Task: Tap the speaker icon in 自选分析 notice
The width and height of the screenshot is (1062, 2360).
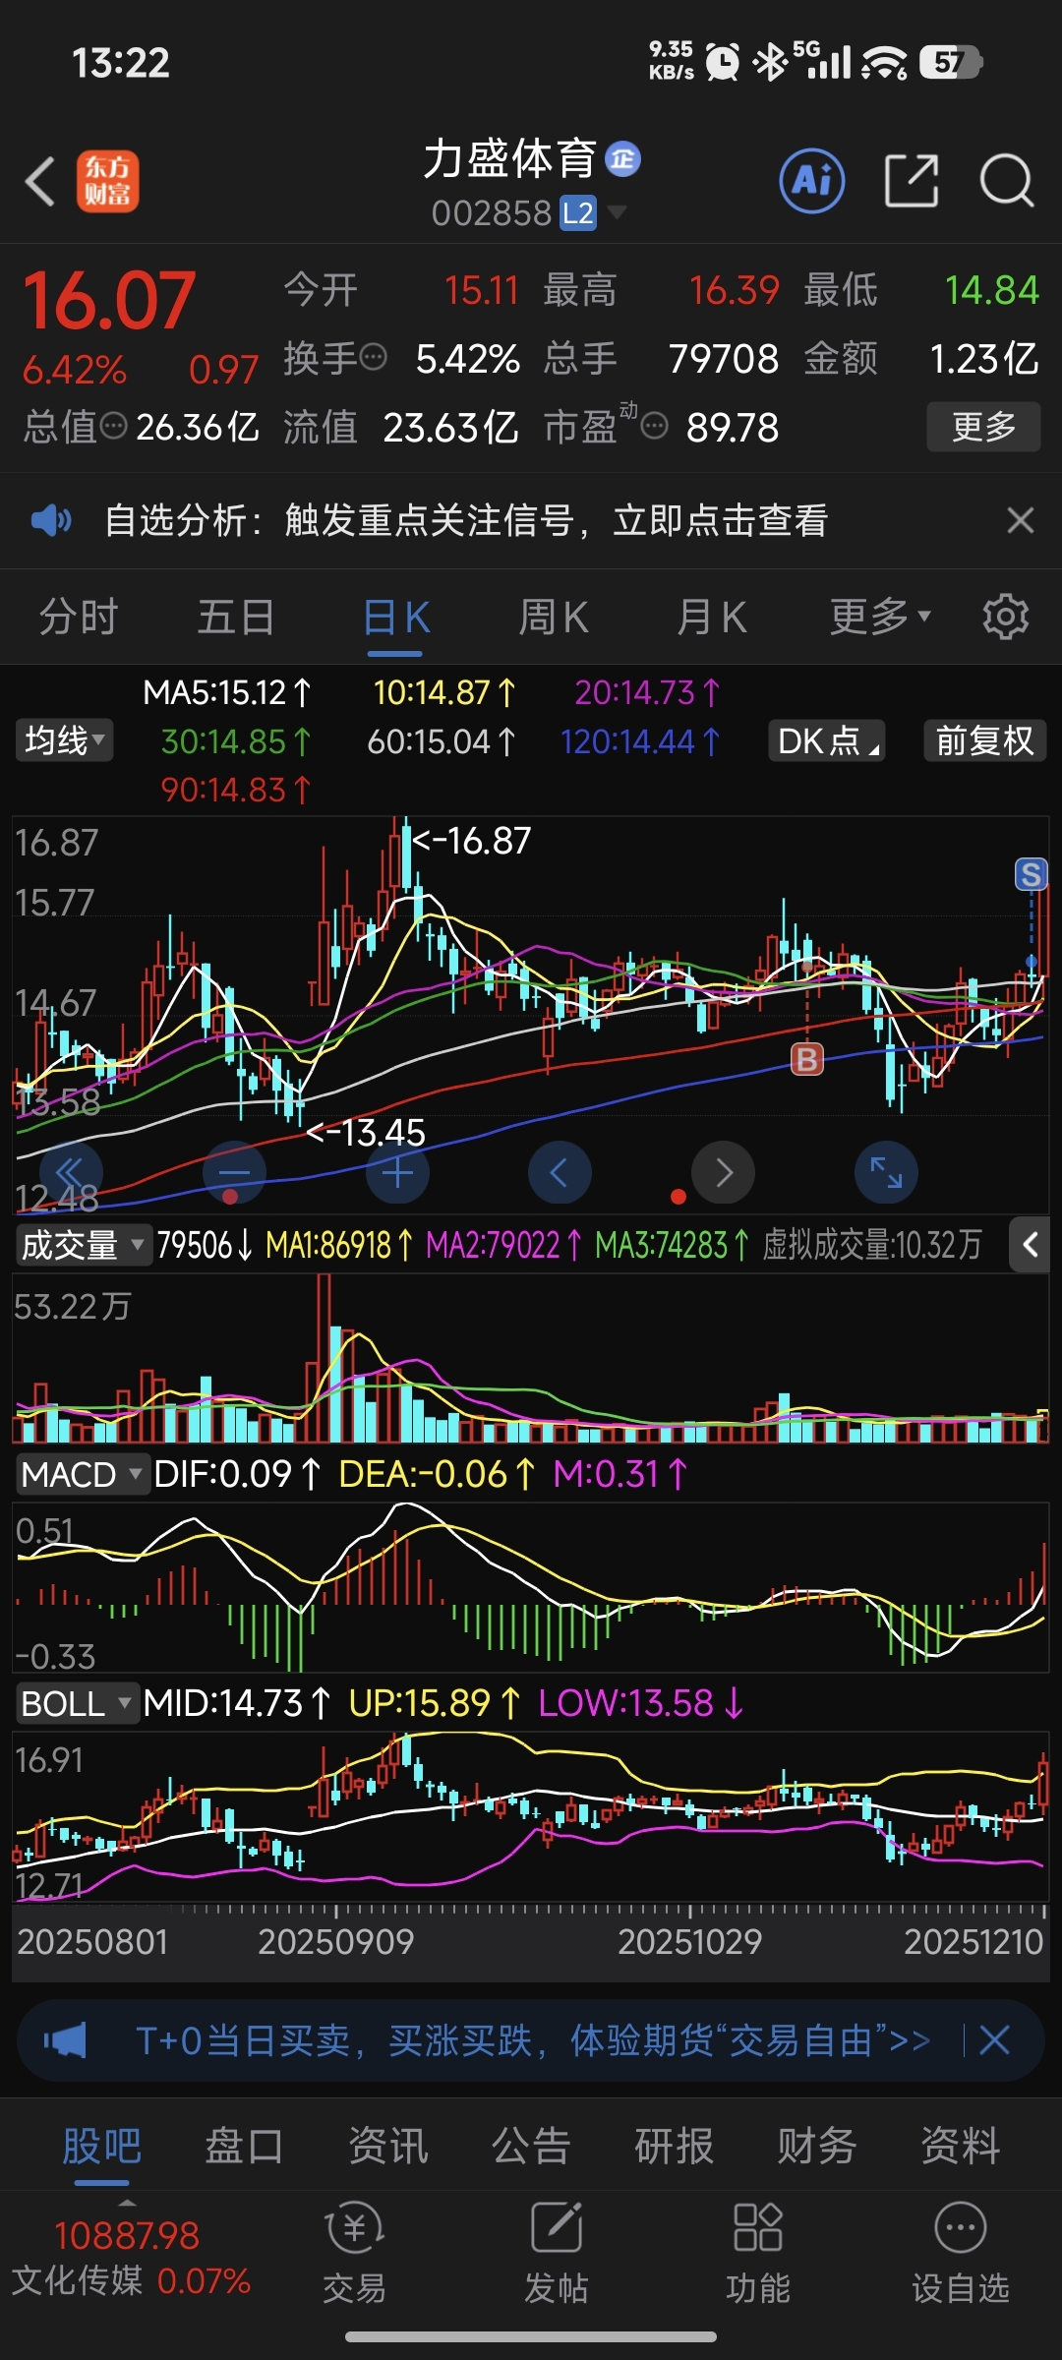Action: coord(51,520)
